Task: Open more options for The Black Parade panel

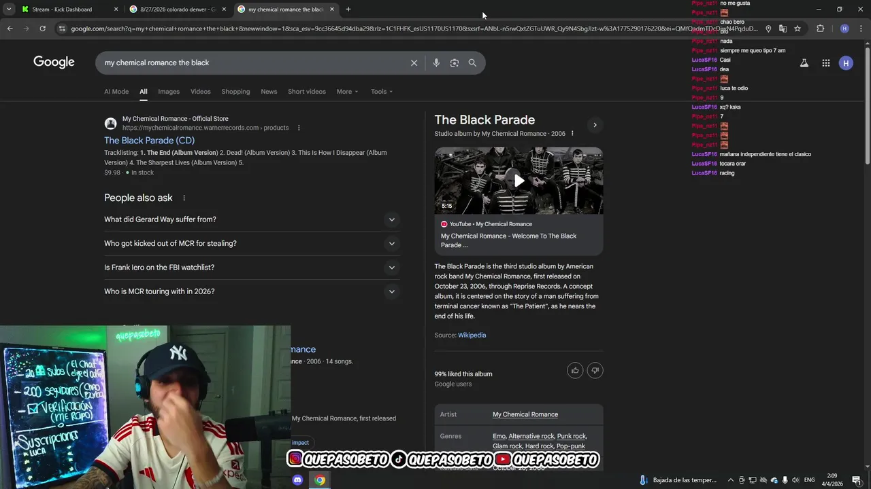Action: tap(572, 134)
